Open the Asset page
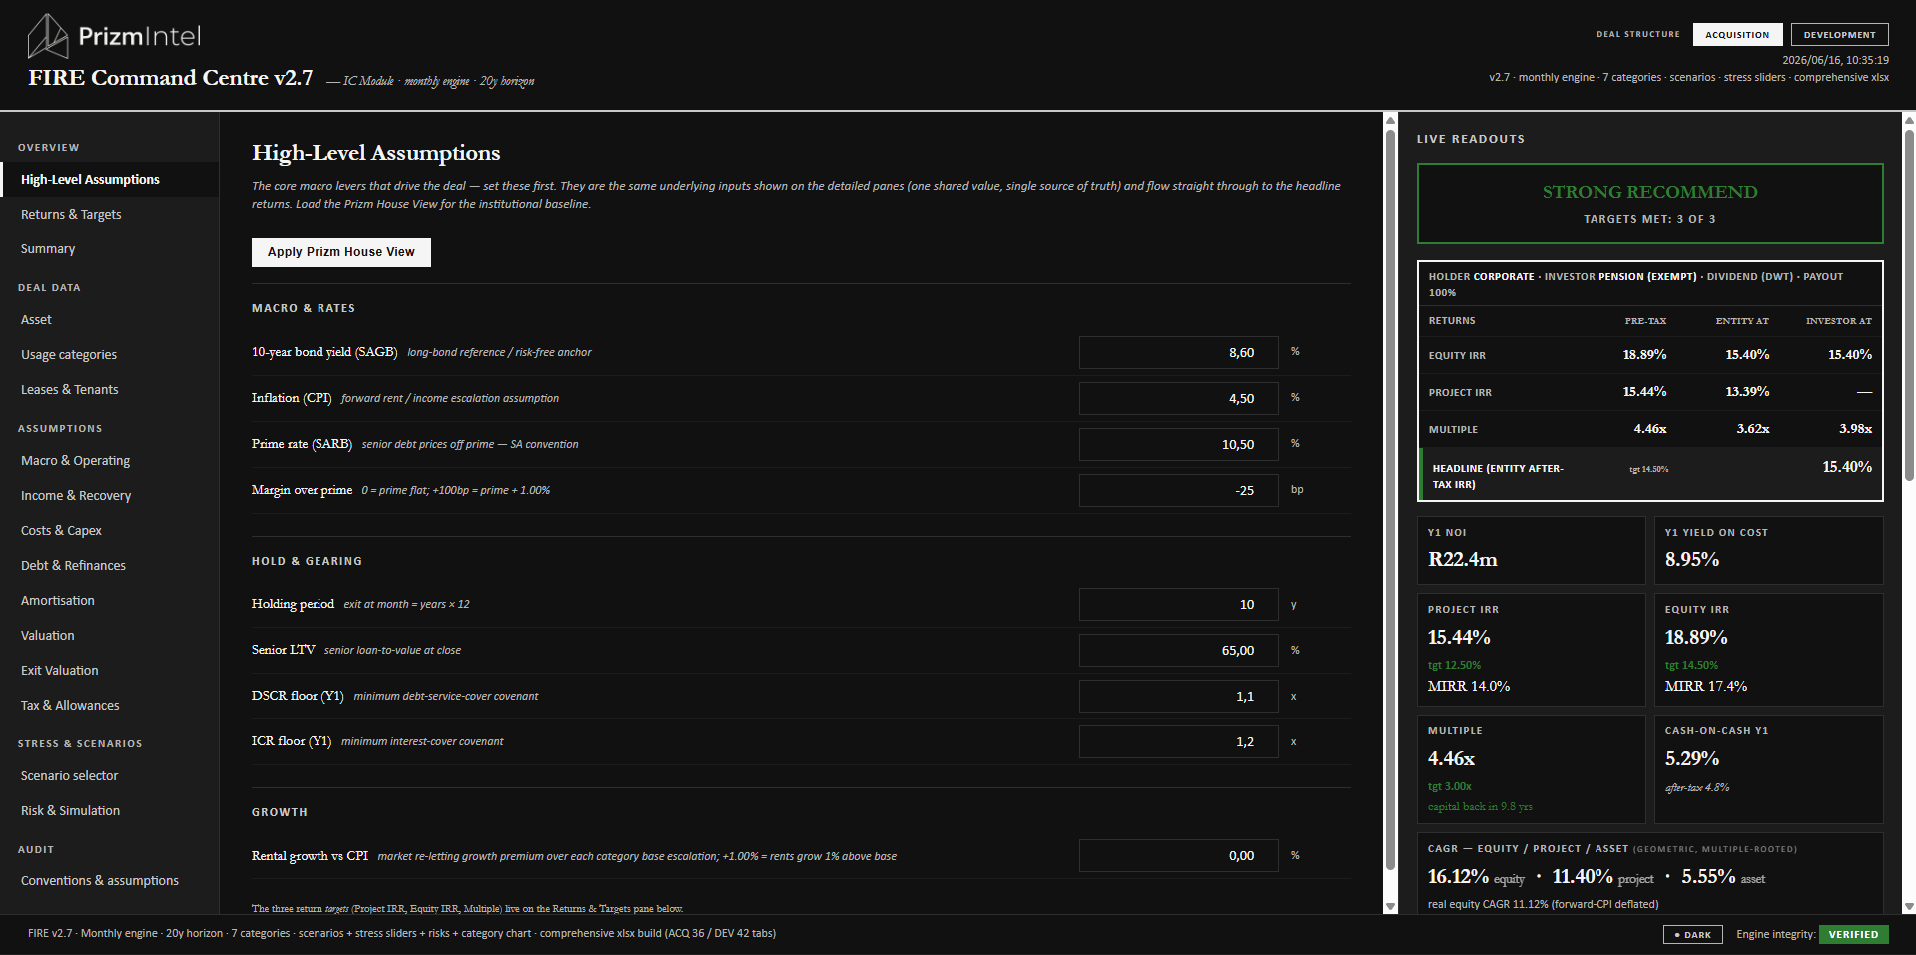Screen dimensions: 1916x955 (109, 320)
